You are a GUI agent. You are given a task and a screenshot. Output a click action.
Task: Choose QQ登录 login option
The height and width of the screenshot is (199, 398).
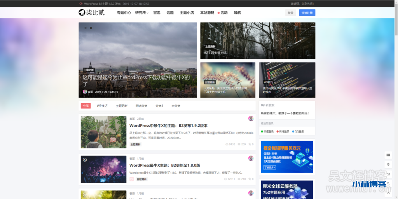(297, 132)
